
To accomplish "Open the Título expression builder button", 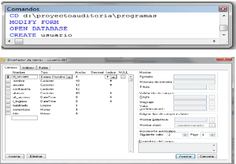I will 212,87.
